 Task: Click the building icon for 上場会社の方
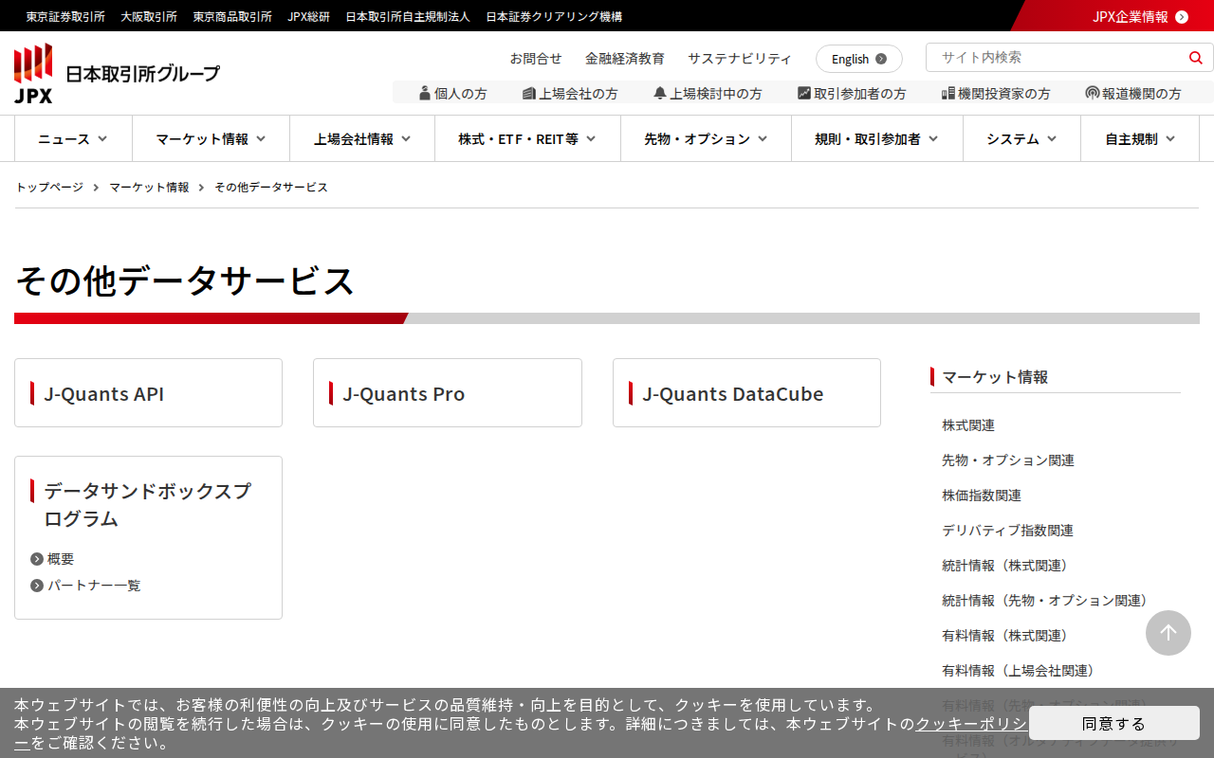(x=529, y=93)
